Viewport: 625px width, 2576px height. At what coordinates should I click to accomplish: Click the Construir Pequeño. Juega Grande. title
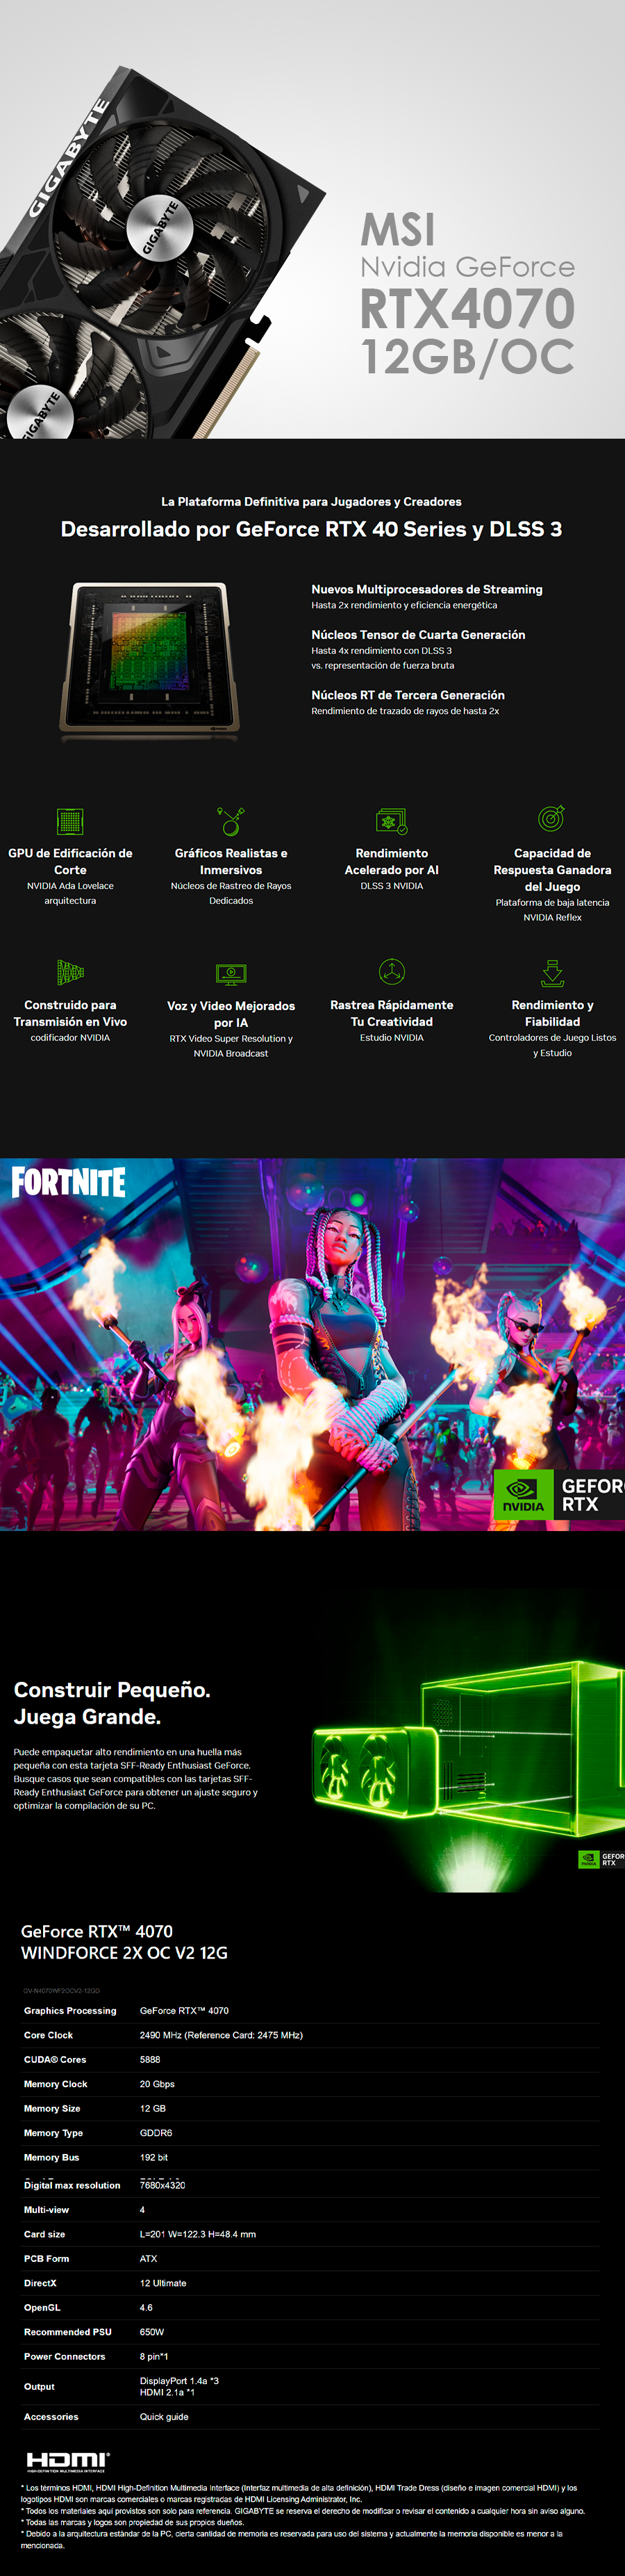click(x=112, y=1703)
